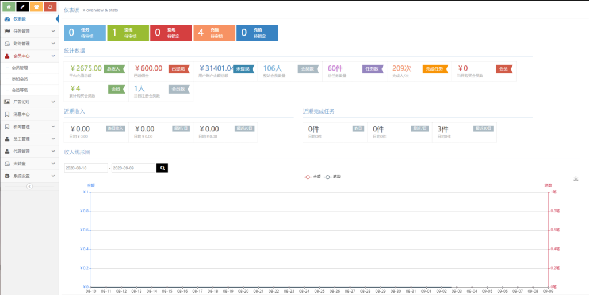Click the end date field 2020-09-09
The image size is (589, 295).
point(133,168)
